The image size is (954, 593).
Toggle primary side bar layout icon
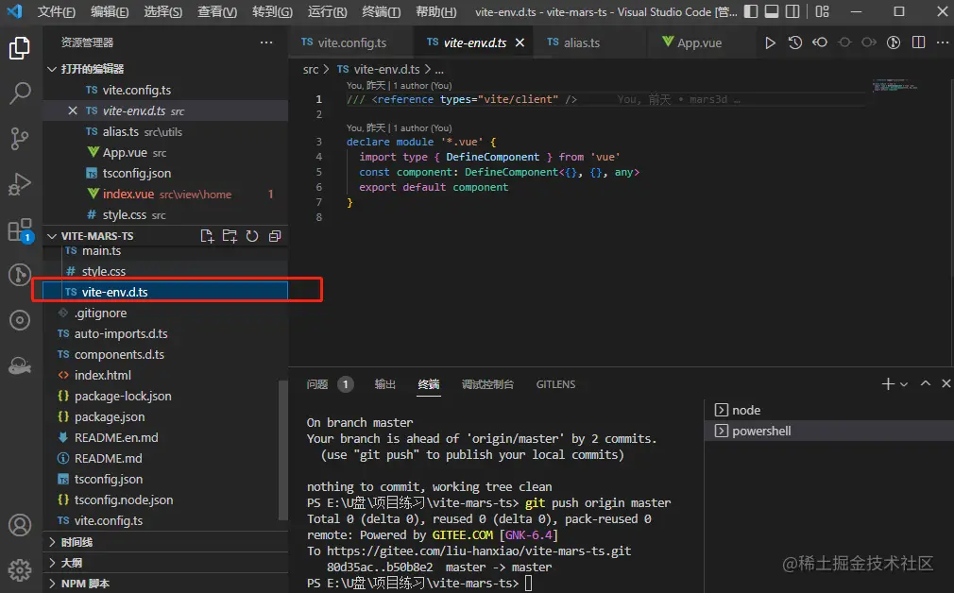[x=751, y=11]
